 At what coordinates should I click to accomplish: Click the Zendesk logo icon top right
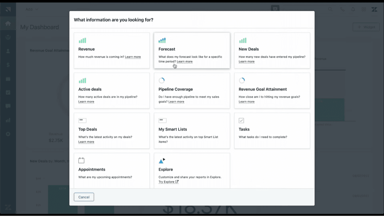pyautogui.click(x=374, y=9)
